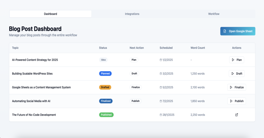Click the document icon on Open Google Sheet
The width and height of the screenshot is (264, 138).
(x=225, y=31)
